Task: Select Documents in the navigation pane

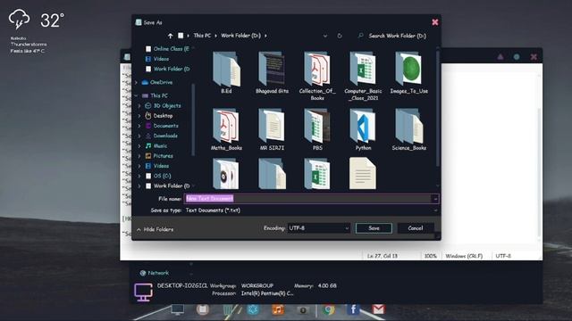Action: (162, 126)
